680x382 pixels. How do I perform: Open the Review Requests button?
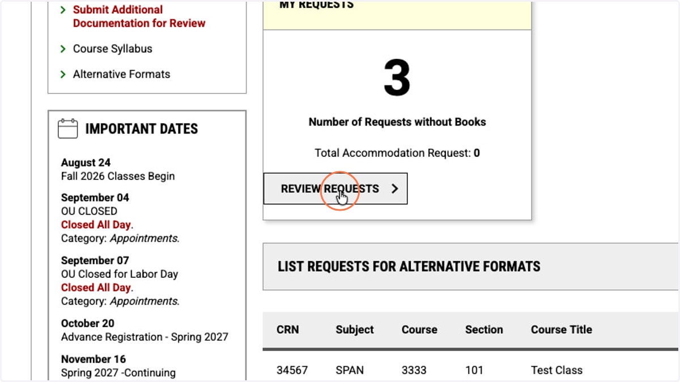[x=335, y=188]
